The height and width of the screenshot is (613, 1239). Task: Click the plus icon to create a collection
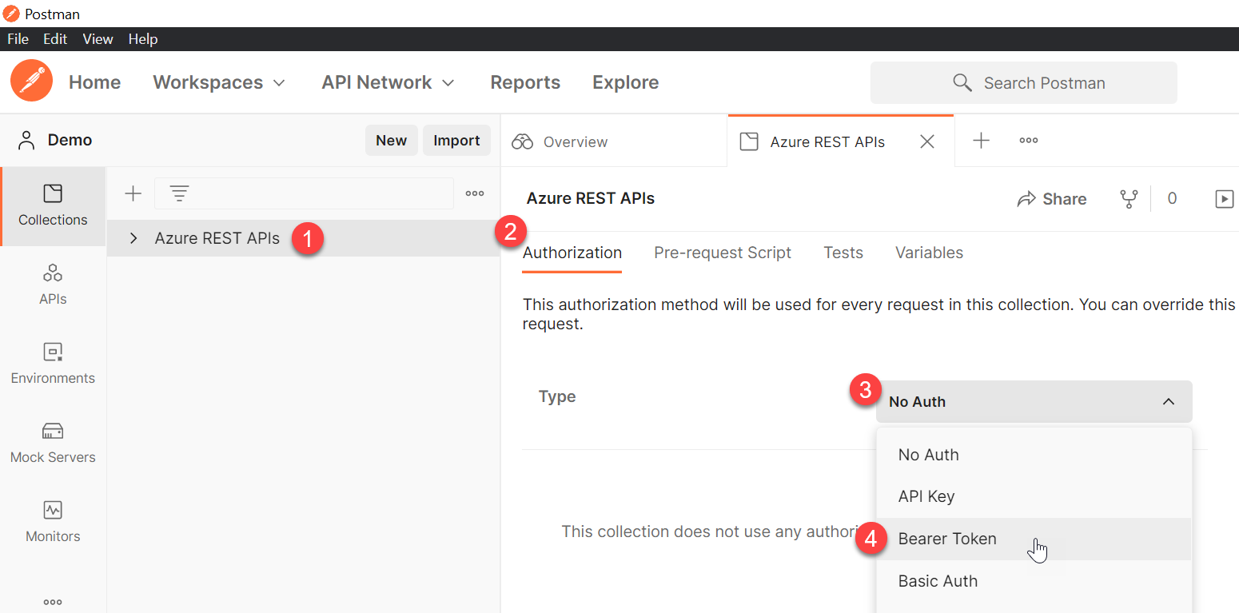click(x=133, y=193)
